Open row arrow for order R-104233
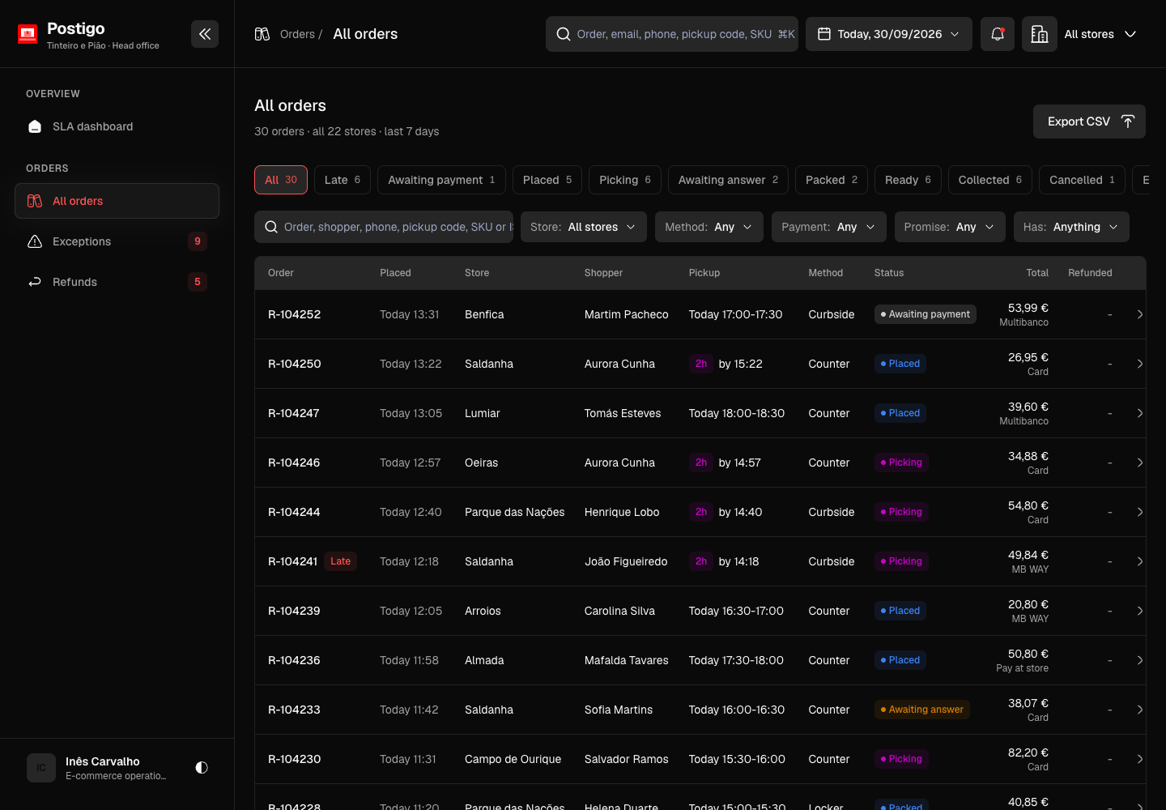The width and height of the screenshot is (1166, 810). pos(1139,710)
